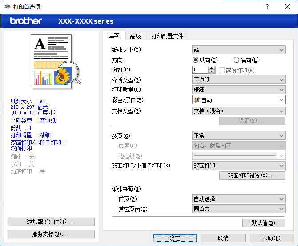The width and height of the screenshot is (298, 246).
Task: Open the 打印配置文件 tab
Action: (x=167, y=36)
